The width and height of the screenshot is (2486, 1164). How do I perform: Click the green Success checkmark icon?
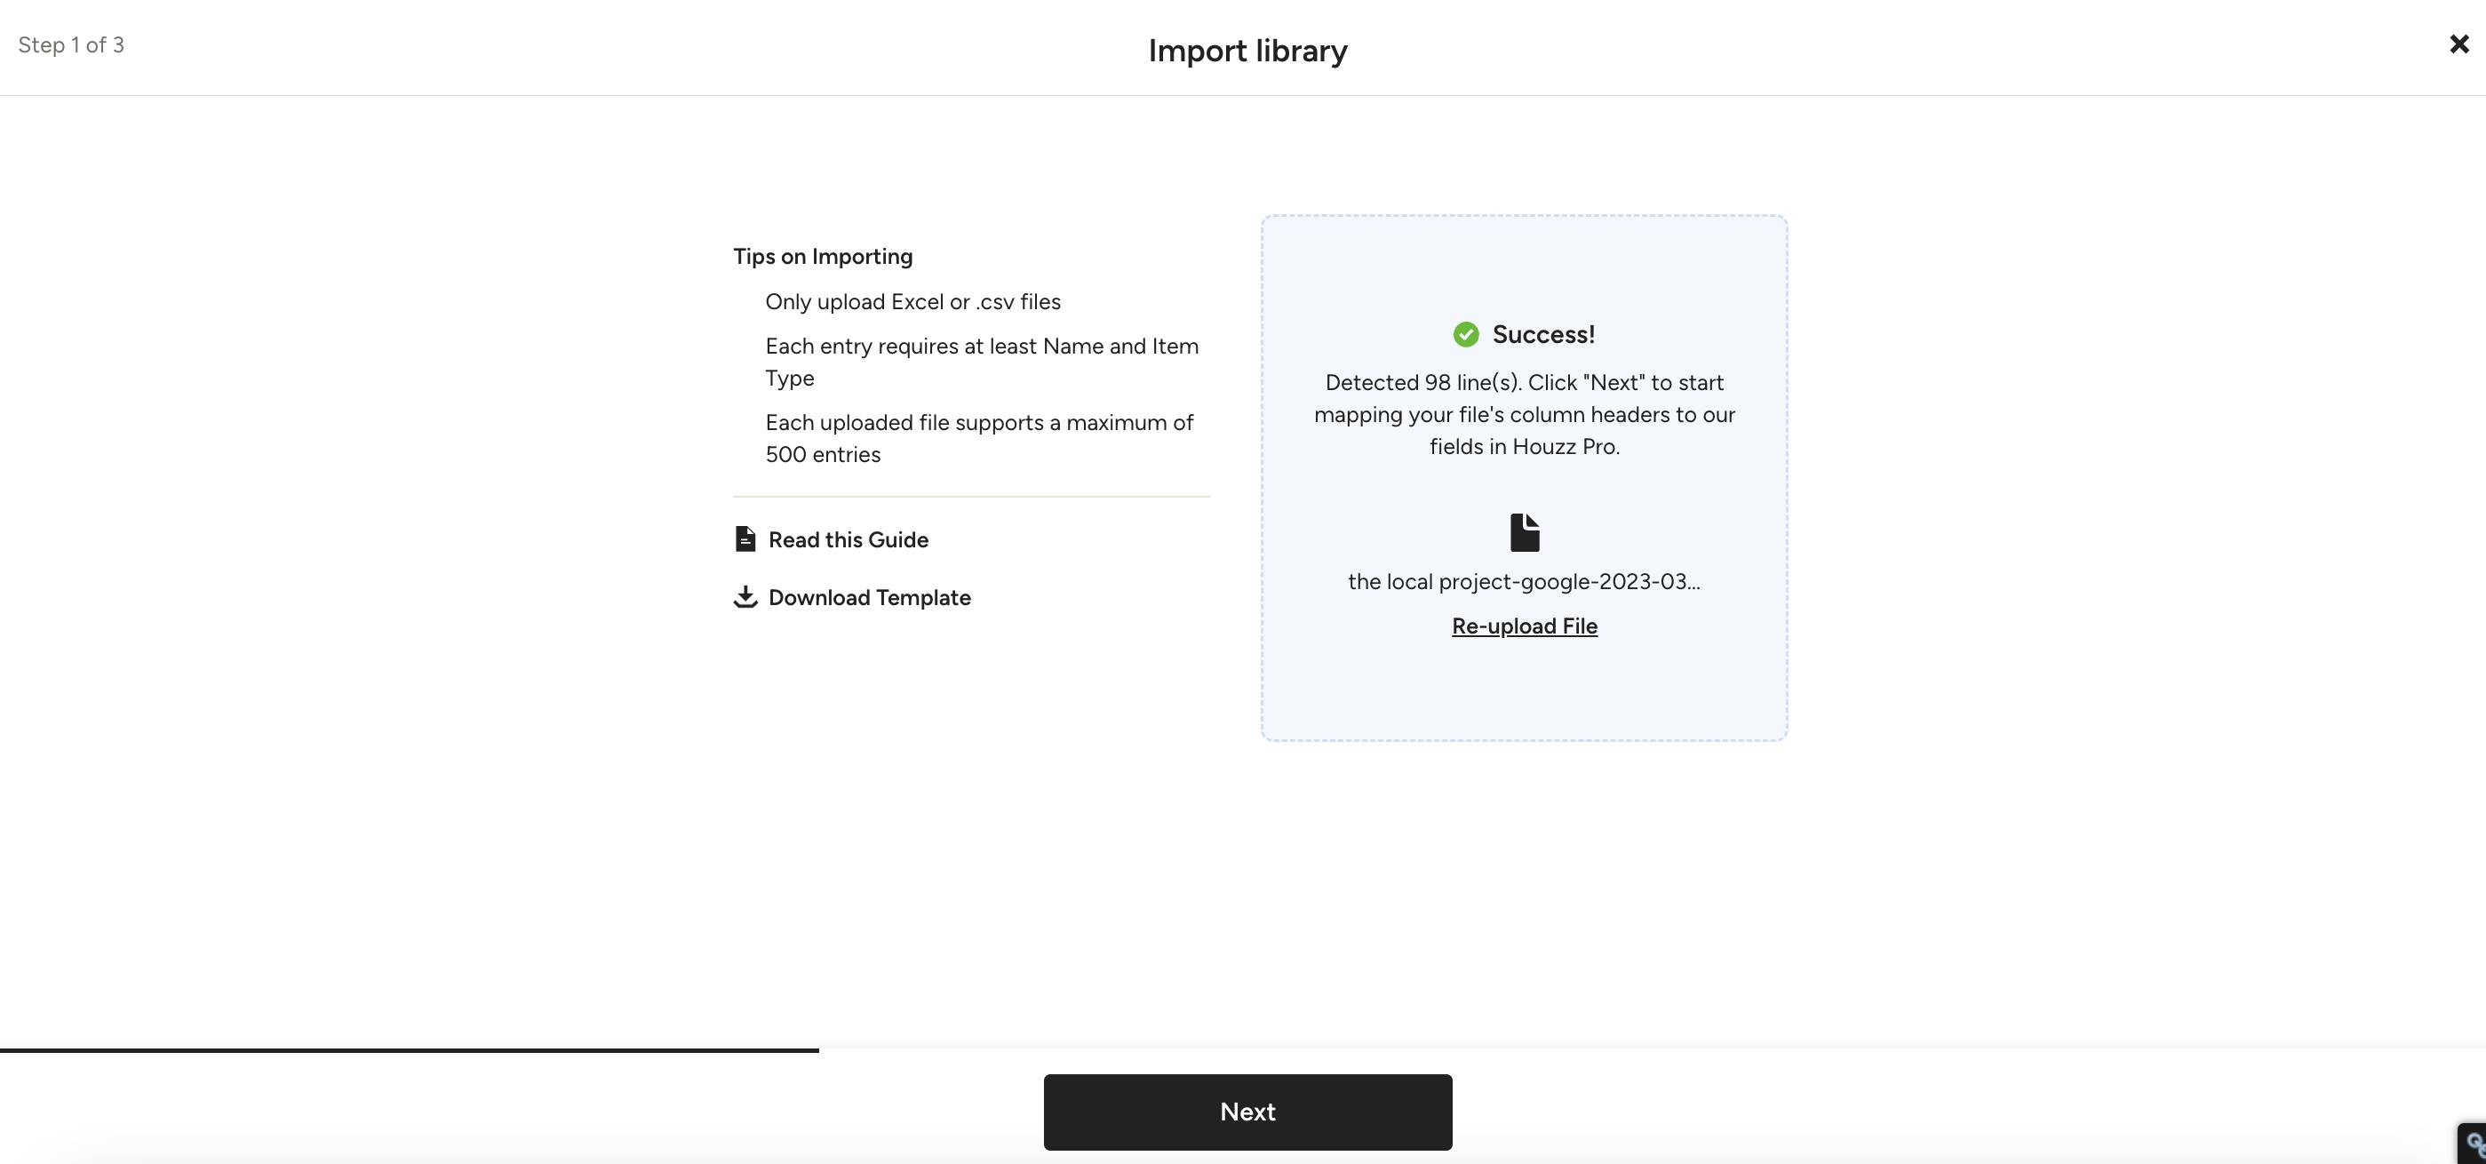[1466, 335]
